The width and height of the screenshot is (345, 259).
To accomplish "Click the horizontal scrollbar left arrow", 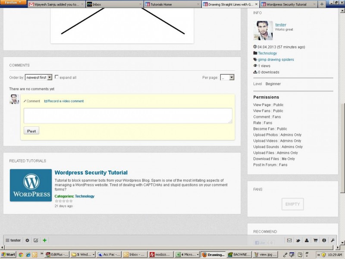I will pyautogui.click(x=2, y=247).
